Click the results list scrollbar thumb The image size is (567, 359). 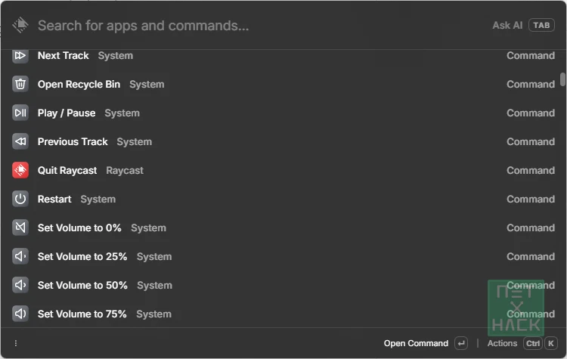point(562,79)
